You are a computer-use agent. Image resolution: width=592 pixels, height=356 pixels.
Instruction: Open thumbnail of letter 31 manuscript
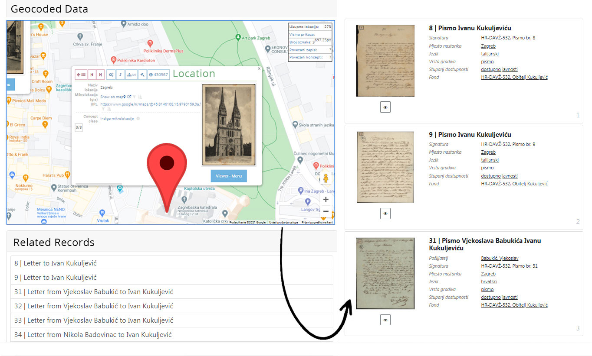(385, 273)
